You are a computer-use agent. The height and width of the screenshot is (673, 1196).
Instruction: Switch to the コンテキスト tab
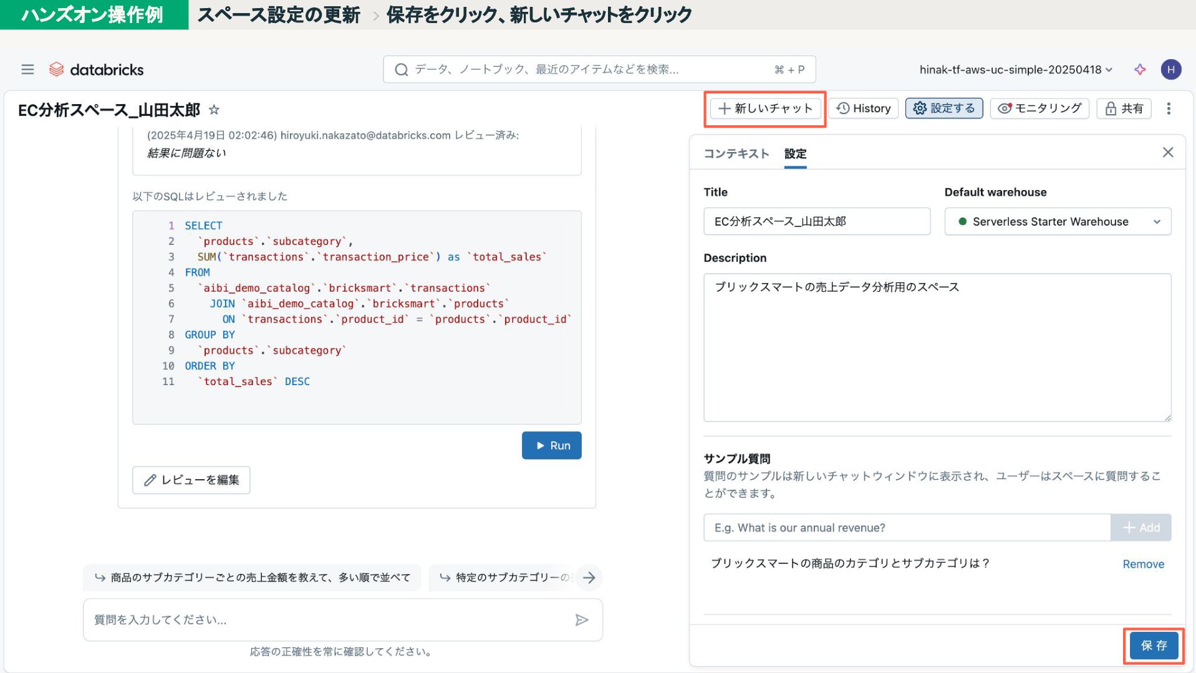[736, 154]
